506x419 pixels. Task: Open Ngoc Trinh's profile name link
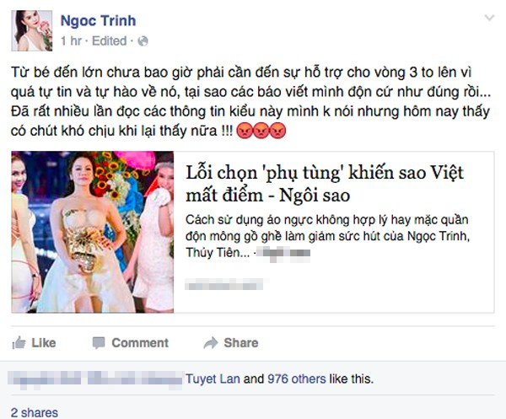pyautogui.click(x=98, y=20)
